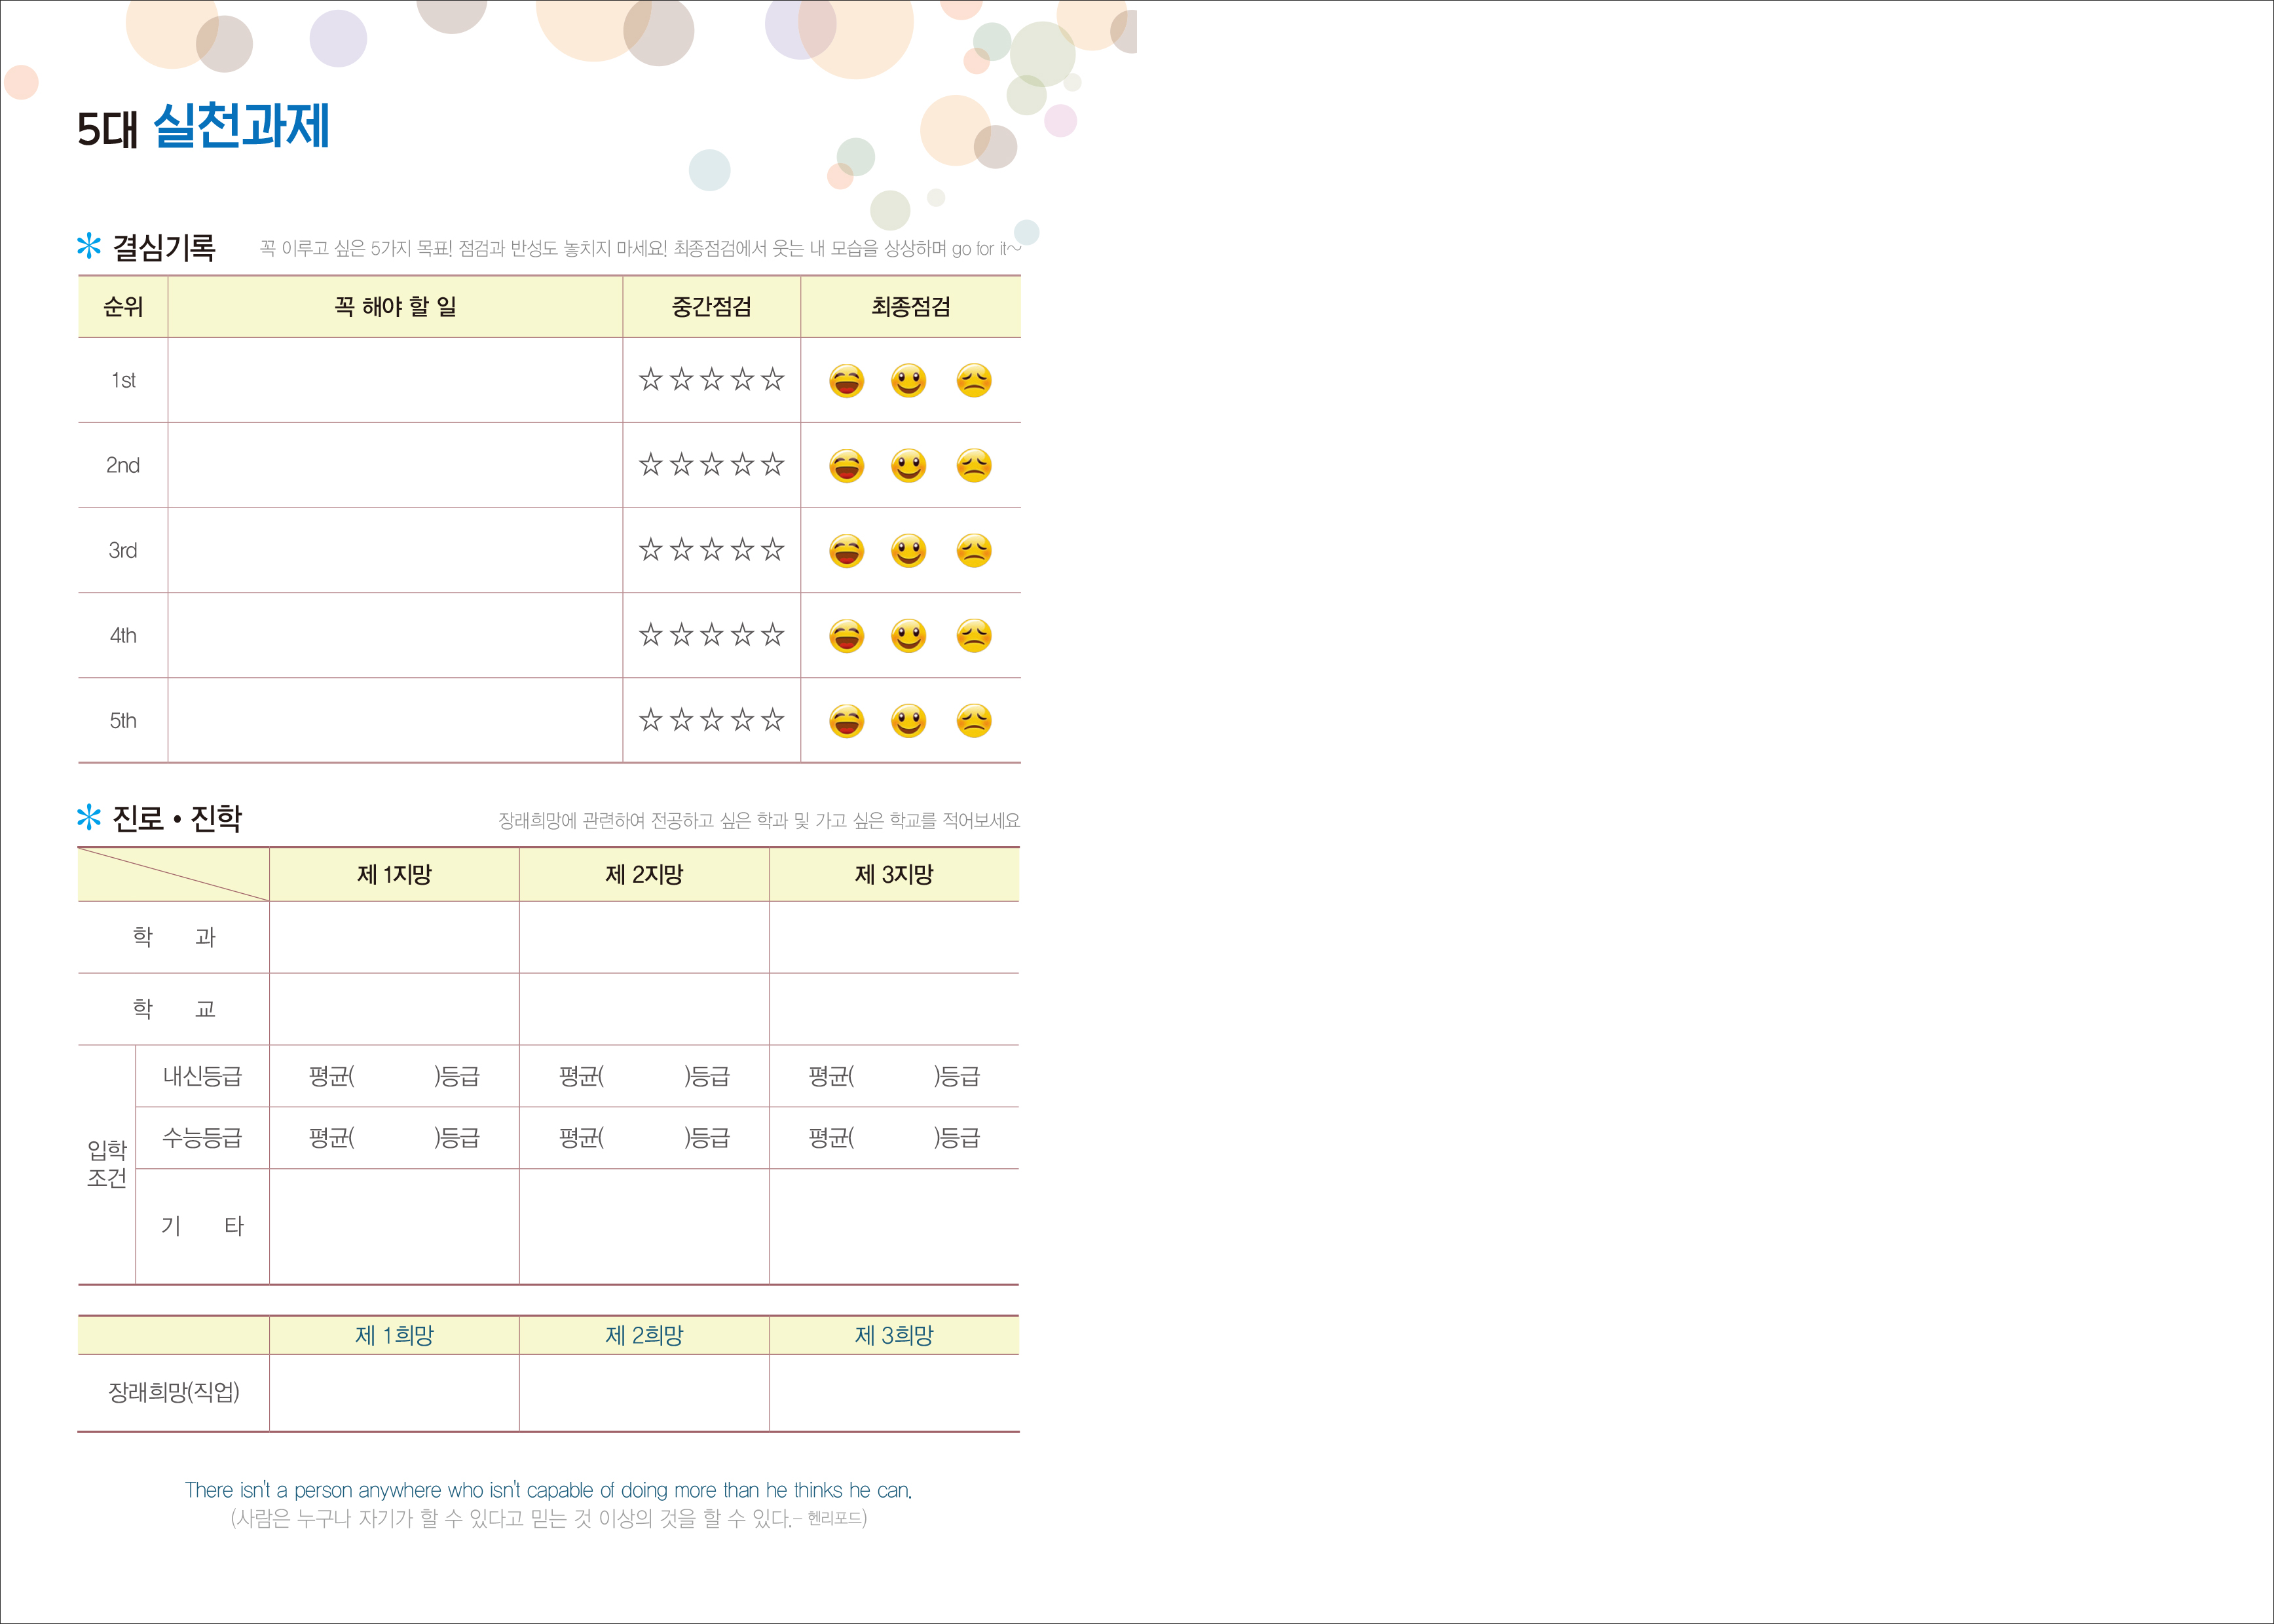Click the first star in the 1st row
The width and height of the screenshot is (2274, 1624).
[651, 380]
